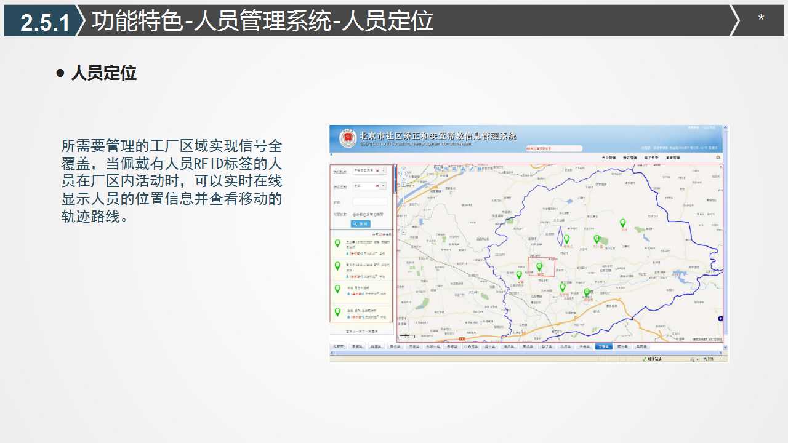The image size is (788, 443).
Task: Click the first green marker in results list
Action: tap(337, 244)
